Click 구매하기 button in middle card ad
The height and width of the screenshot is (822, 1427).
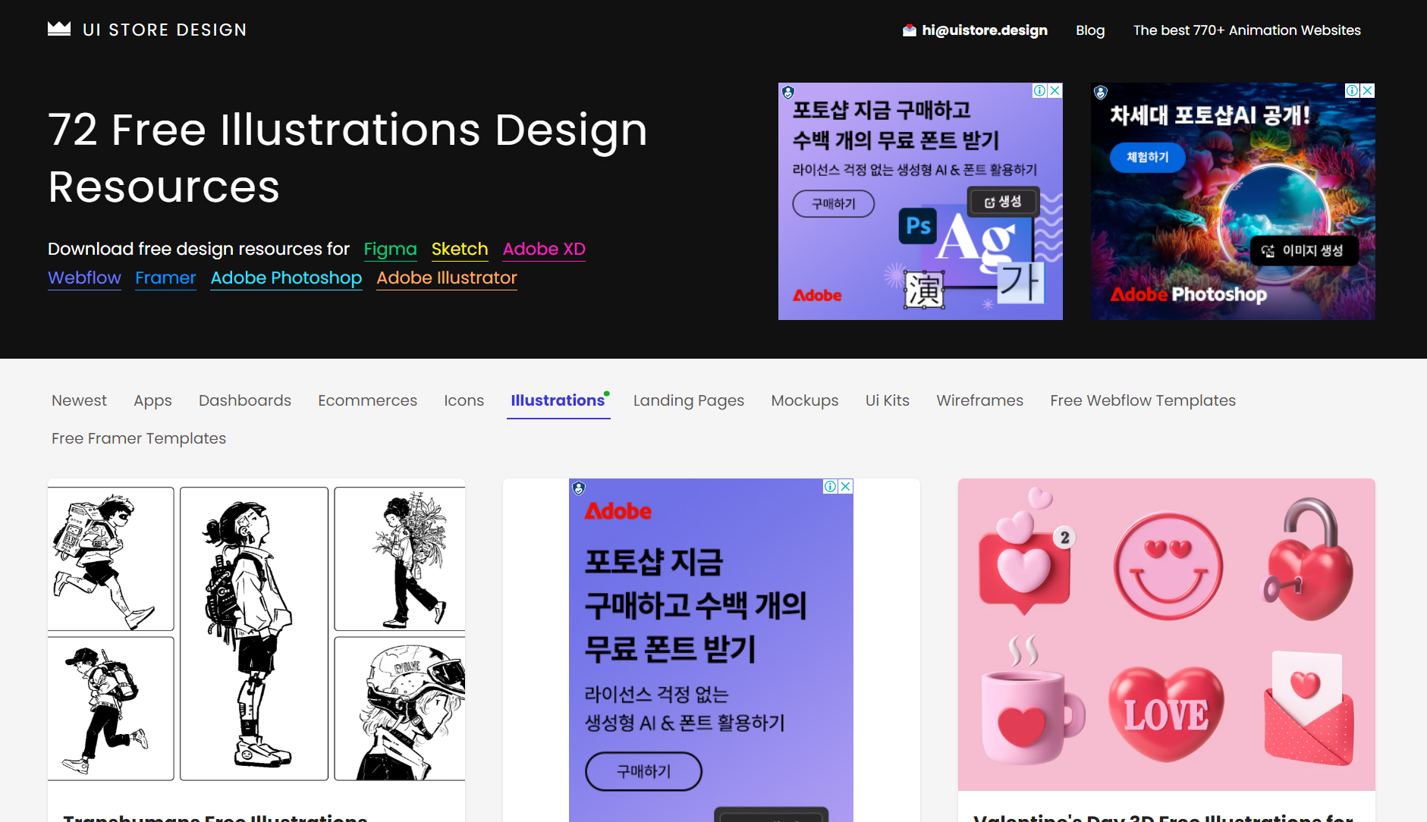tap(643, 771)
